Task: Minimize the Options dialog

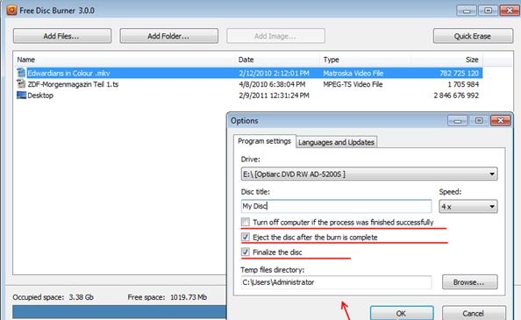Action: tap(458, 120)
